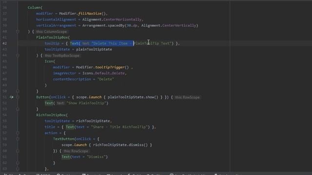Click the 'Icon(' call on line 45
Viewport: 312px width, 175px height.
tap(50, 61)
